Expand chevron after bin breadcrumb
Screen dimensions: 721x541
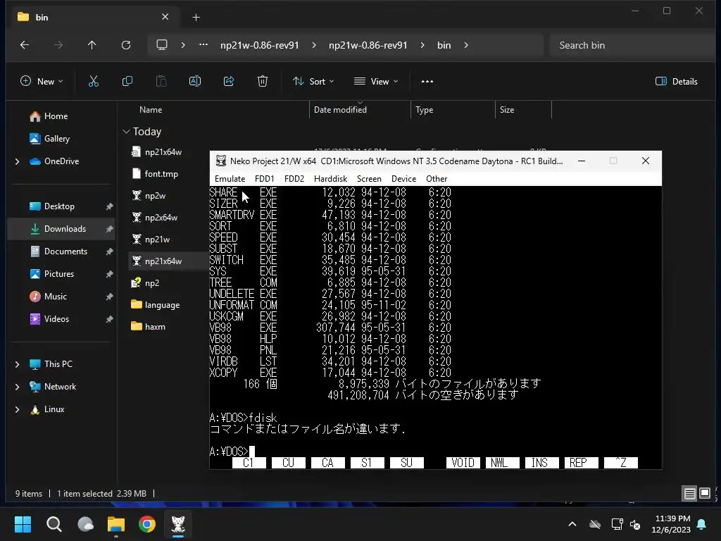pyautogui.click(x=466, y=45)
